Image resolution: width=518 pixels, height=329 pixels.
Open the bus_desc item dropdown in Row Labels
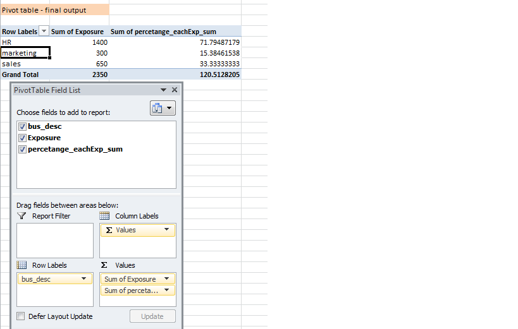[x=84, y=279]
